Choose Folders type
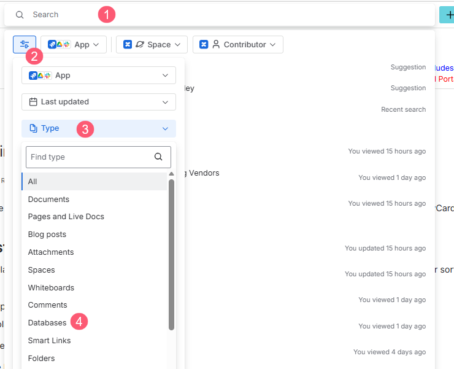 [94, 359]
